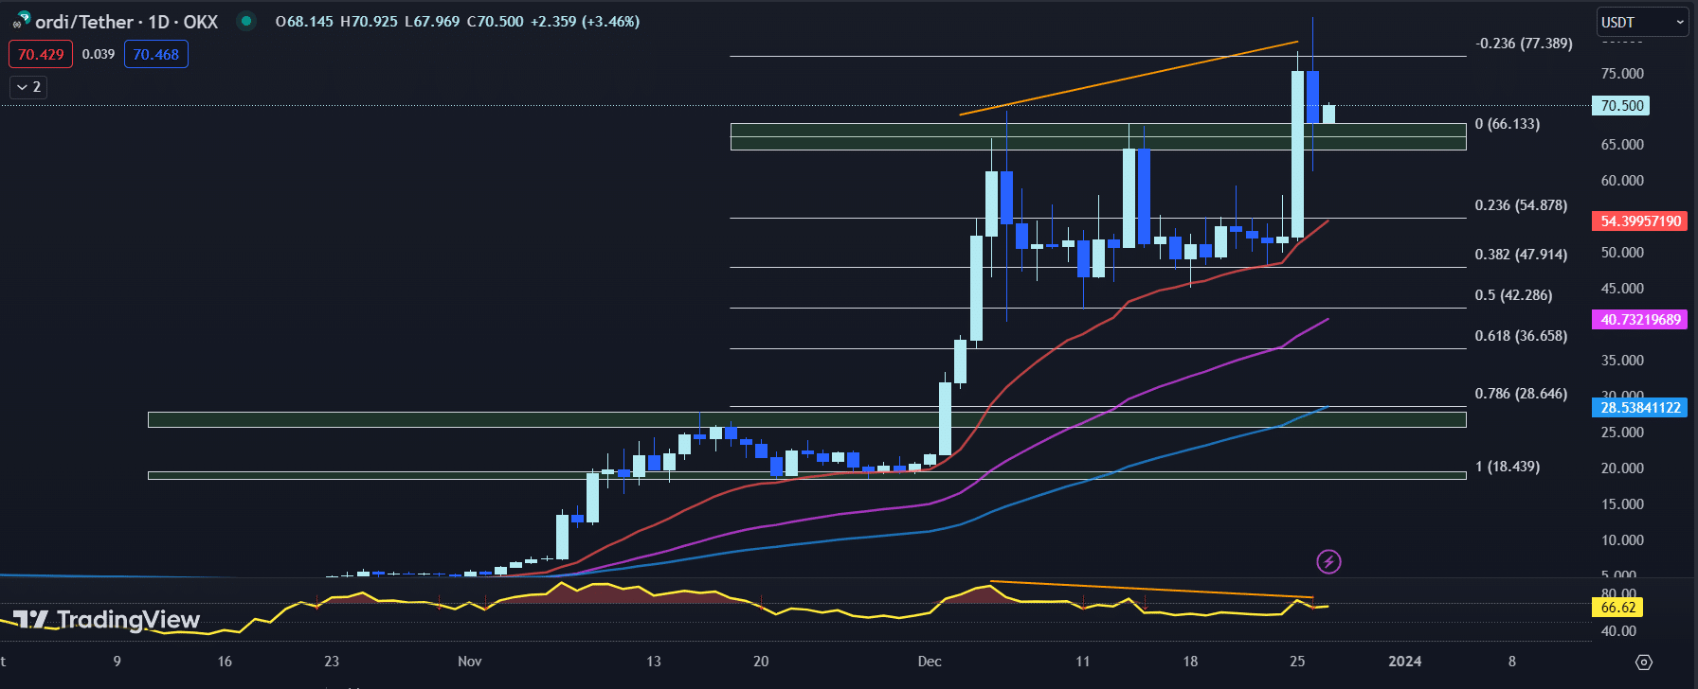Click the change value +2.359 (+3.46%)
The width and height of the screenshot is (1698, 689).
[x=585, y=21]
